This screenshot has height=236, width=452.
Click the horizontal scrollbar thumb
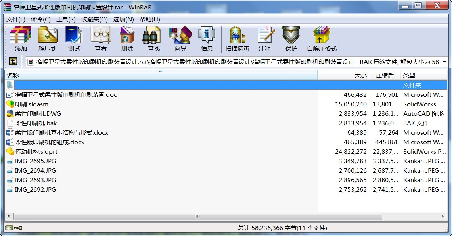click(198, 216)
